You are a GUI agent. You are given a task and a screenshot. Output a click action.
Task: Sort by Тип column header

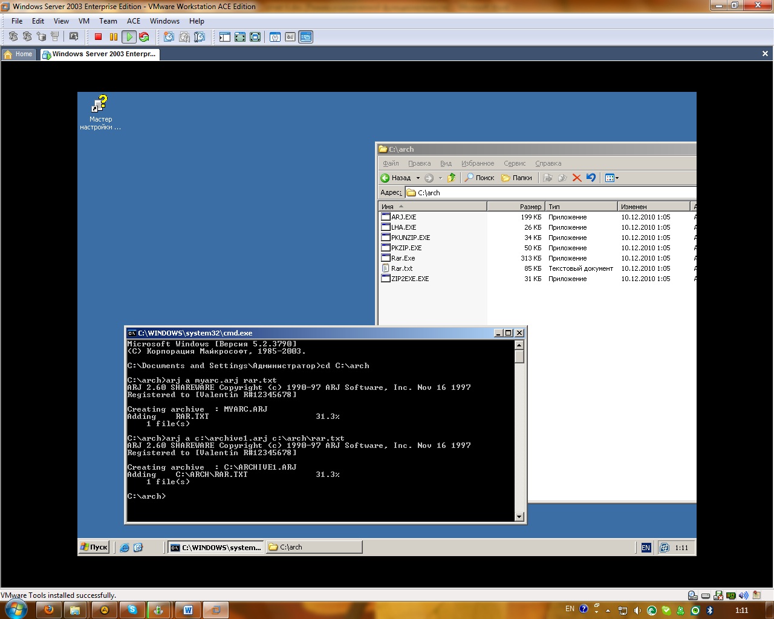581,207
